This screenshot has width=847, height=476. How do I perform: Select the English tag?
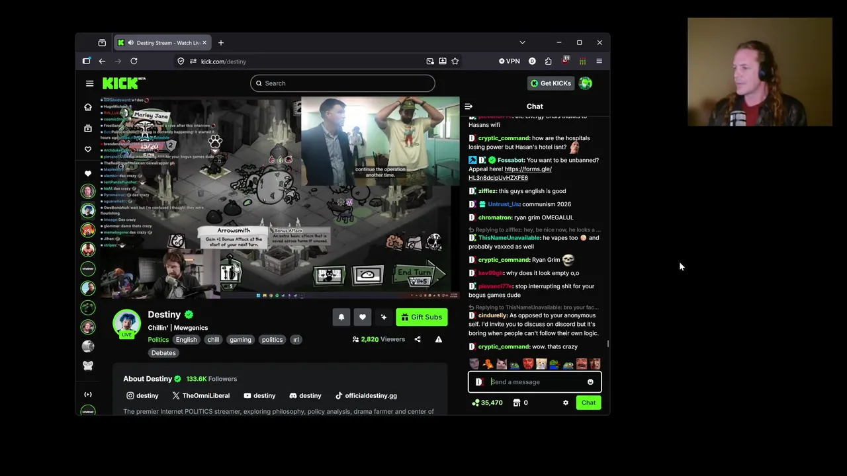186,340
